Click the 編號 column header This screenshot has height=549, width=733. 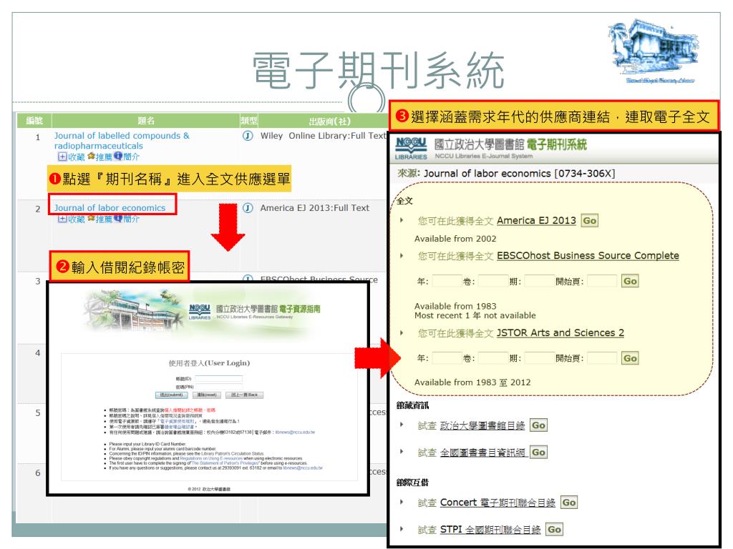tap(34, 120)
